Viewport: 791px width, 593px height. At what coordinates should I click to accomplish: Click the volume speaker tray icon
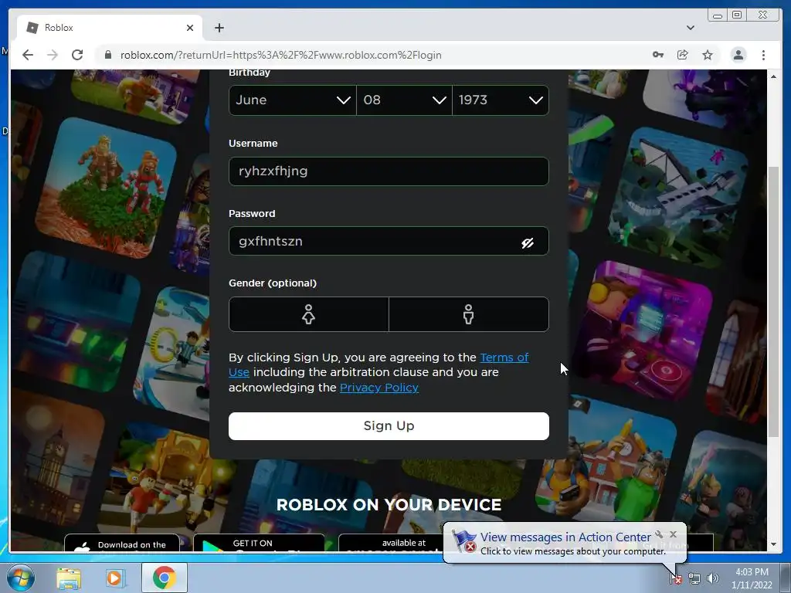[x=713, y=579]
